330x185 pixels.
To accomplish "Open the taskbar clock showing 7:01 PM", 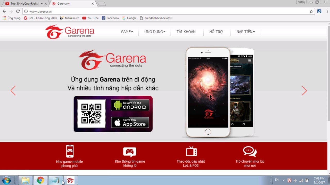I will click(319, 180).
